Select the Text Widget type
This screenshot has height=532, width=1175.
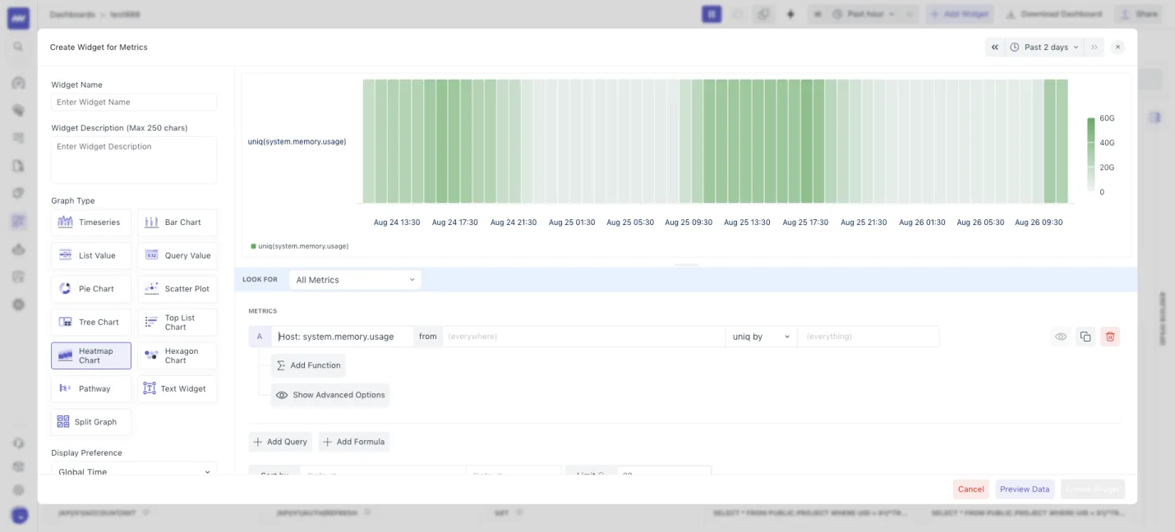click(177, 388)
